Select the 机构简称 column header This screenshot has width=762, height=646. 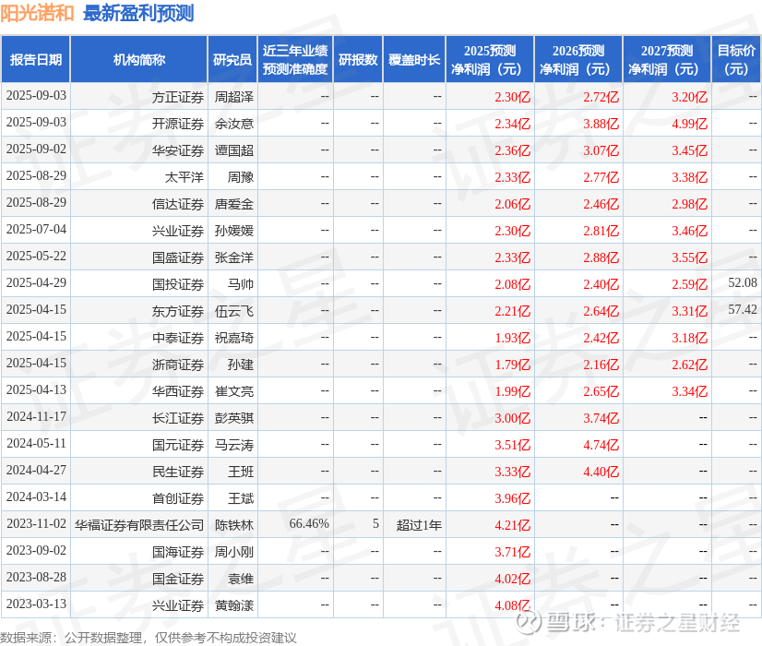tap(139, 59)
